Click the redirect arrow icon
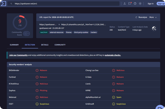 click(x=59, y=25)
